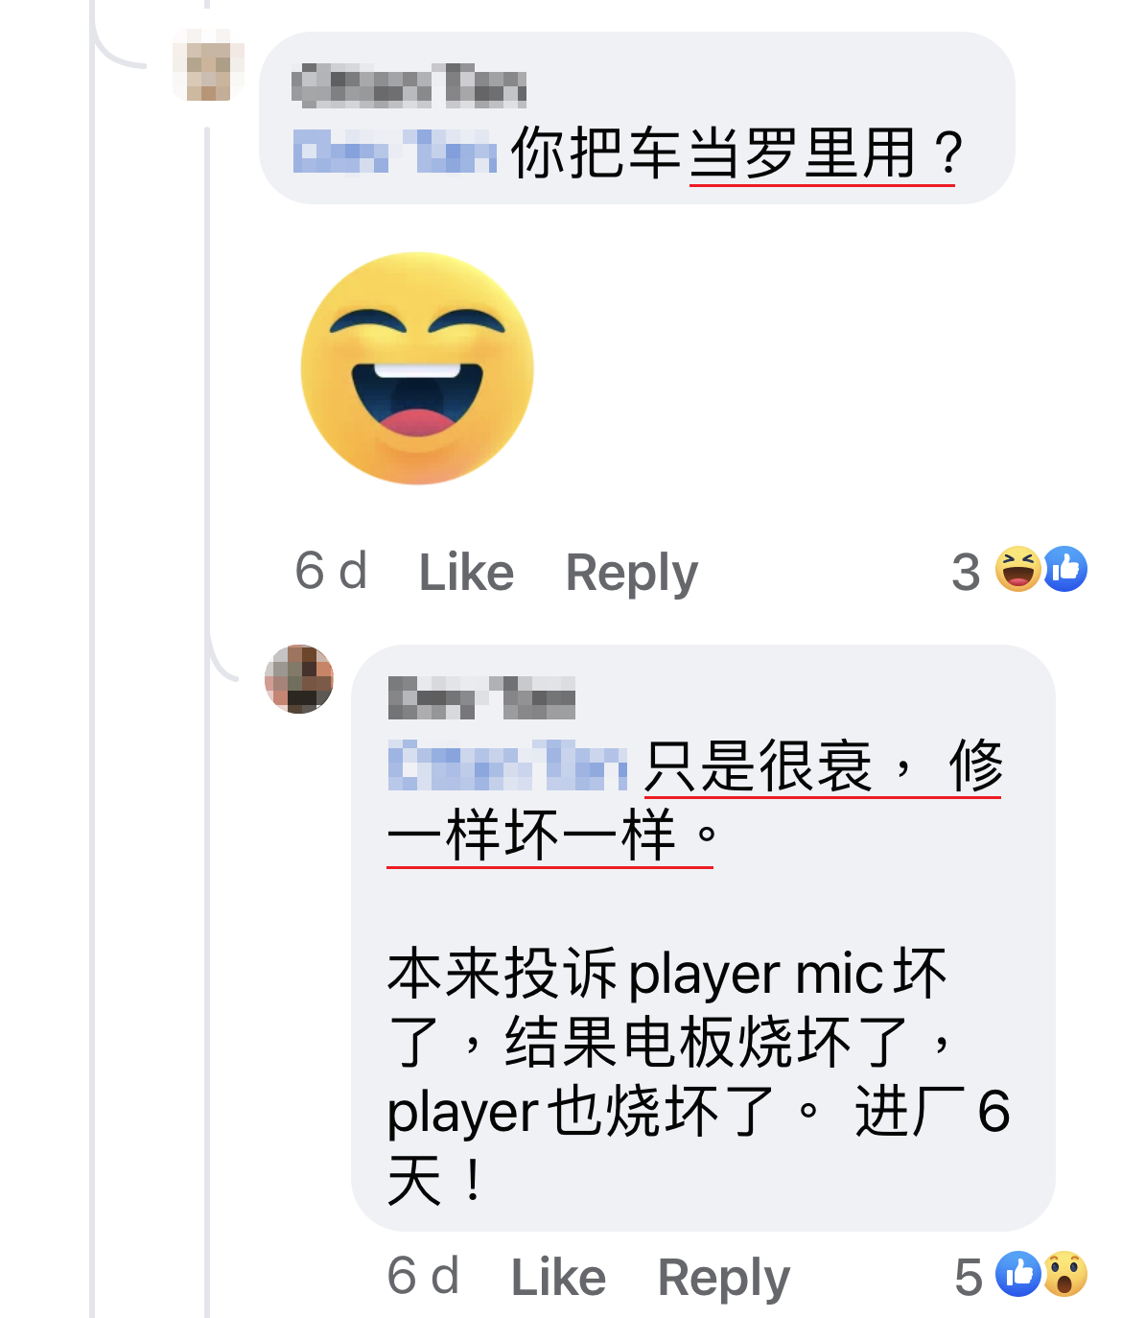1122x1318 pixels.
Task: Click thumbs-up reaction icon beside count 3
Action: [1064, 570]
